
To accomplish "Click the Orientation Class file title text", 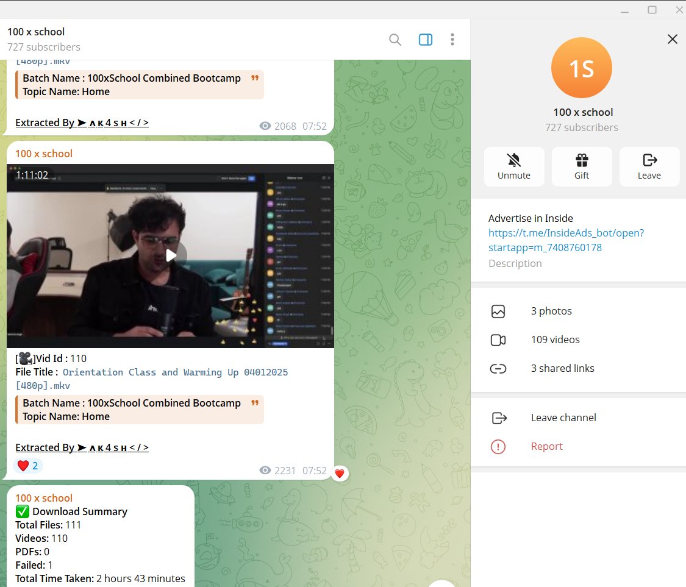I will pos(152,379).
